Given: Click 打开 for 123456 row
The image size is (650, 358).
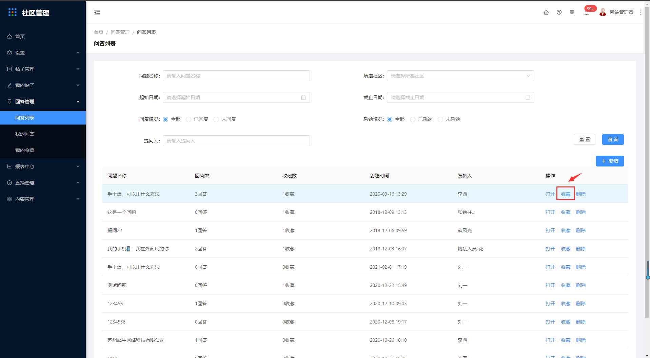Looking at the screenshot, I should tap(550, 304).
